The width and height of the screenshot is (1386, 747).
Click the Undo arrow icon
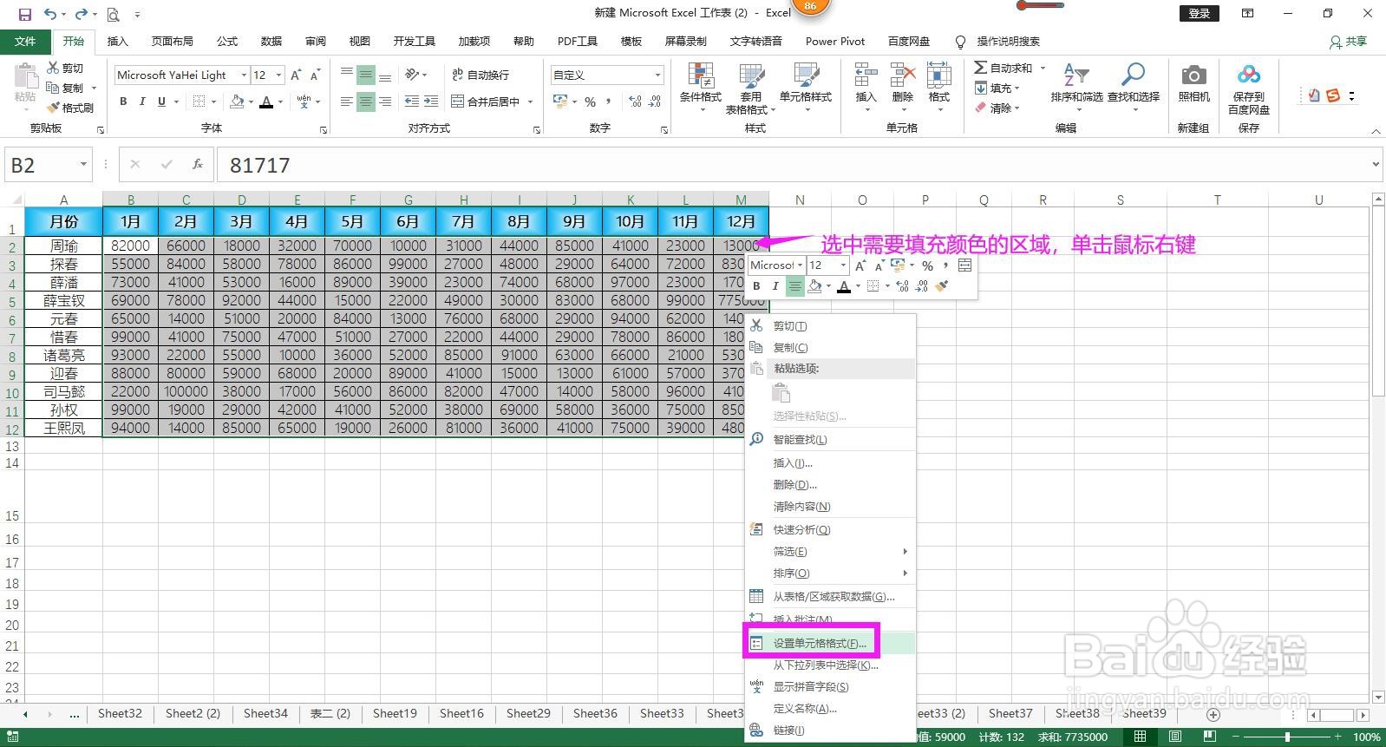click(50, 14)
